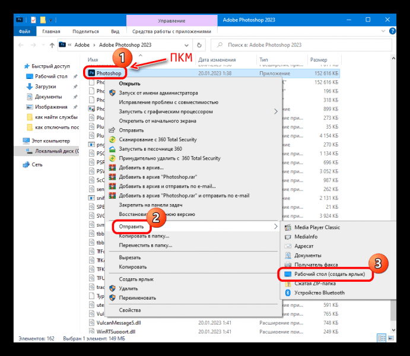Open Средства работы с приложениями tab
The width and height of the screenshot is (410, 356).
pyautogui.click(x=171, y=31)
